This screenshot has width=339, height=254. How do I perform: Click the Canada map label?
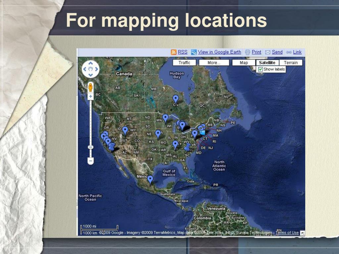click(x=124, y=74)
